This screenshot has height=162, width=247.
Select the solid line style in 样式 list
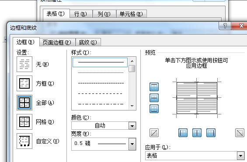tap(100, 62)
